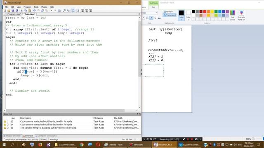This screenshot has width=264, height=148.
Task: Open Firefox from the taskbar
Action: 40,144
